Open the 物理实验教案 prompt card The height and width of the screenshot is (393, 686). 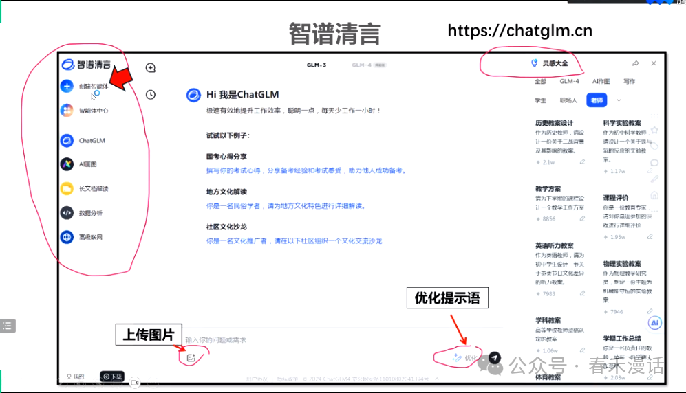tap(628, 287)
